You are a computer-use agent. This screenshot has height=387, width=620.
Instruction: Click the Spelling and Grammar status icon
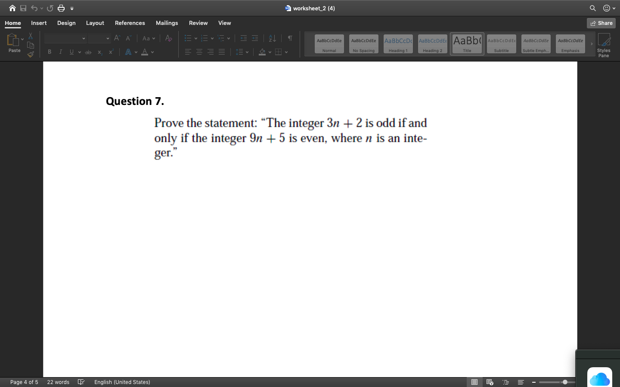[x=81, y=382]
